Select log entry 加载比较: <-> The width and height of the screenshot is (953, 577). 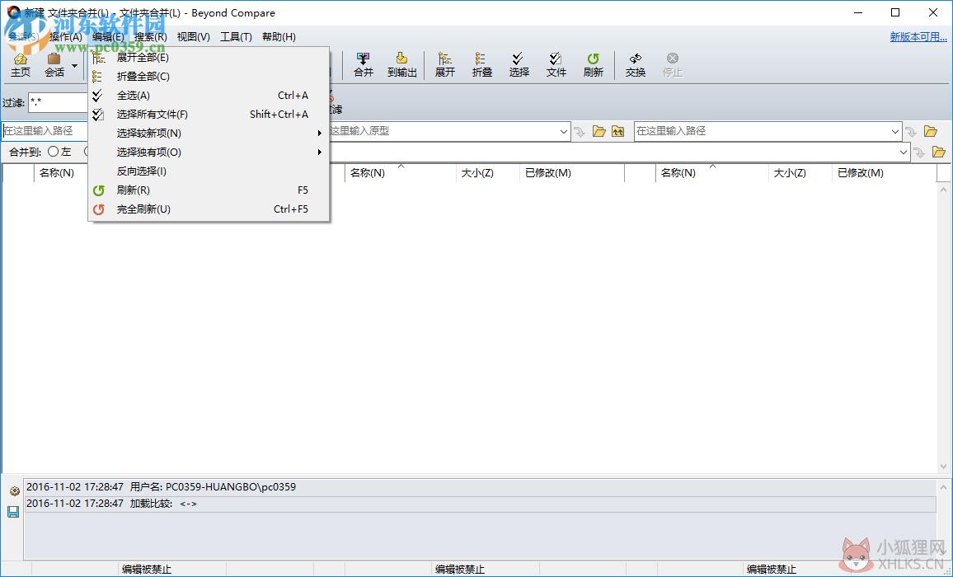point(480,504)
